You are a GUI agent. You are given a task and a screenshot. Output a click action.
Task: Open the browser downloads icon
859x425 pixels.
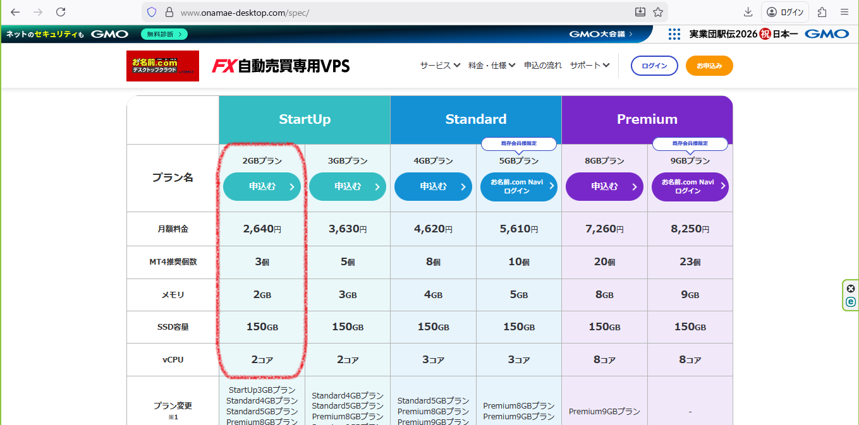click(x=748, y=12)
